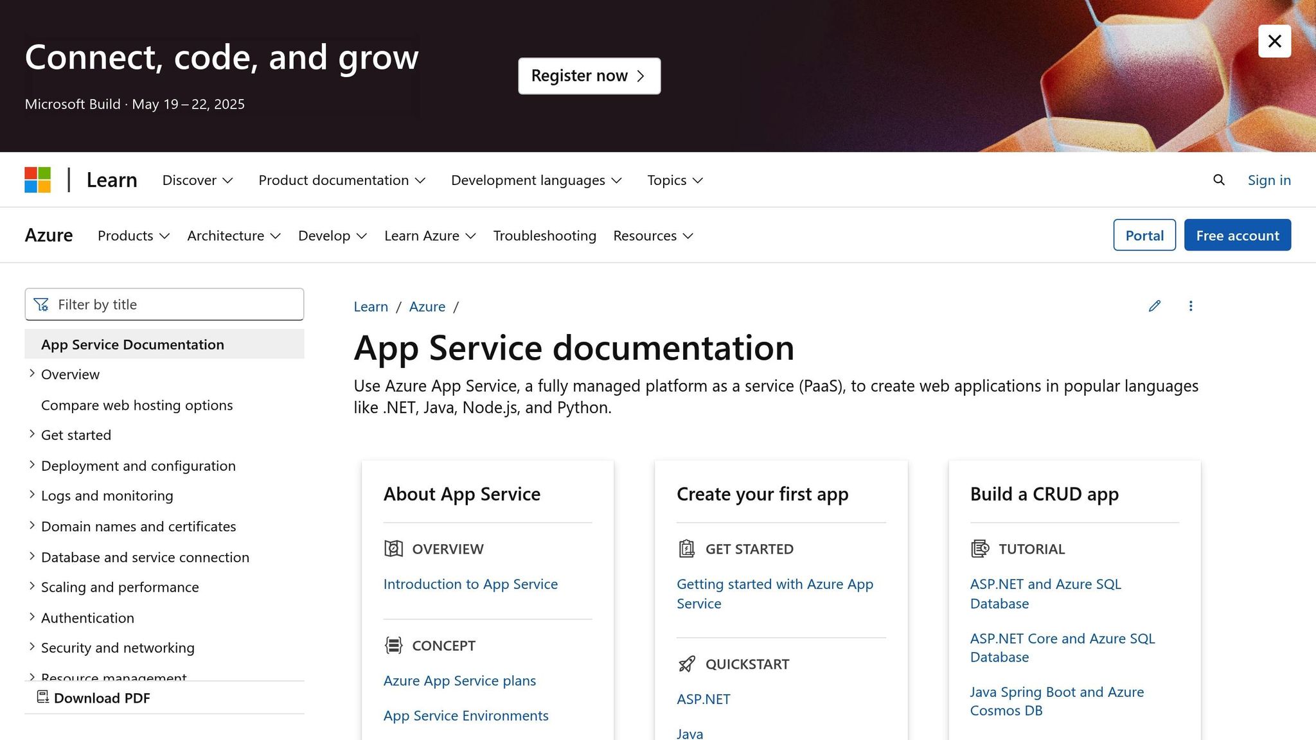Open ASP.NET Core and Azure SQL Database
The width and height of the screenshot is (1316, 740).
pos(1062,647)
